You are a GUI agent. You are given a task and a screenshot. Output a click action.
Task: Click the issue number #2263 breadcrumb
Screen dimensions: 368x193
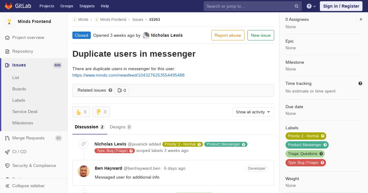coord(155,20)
